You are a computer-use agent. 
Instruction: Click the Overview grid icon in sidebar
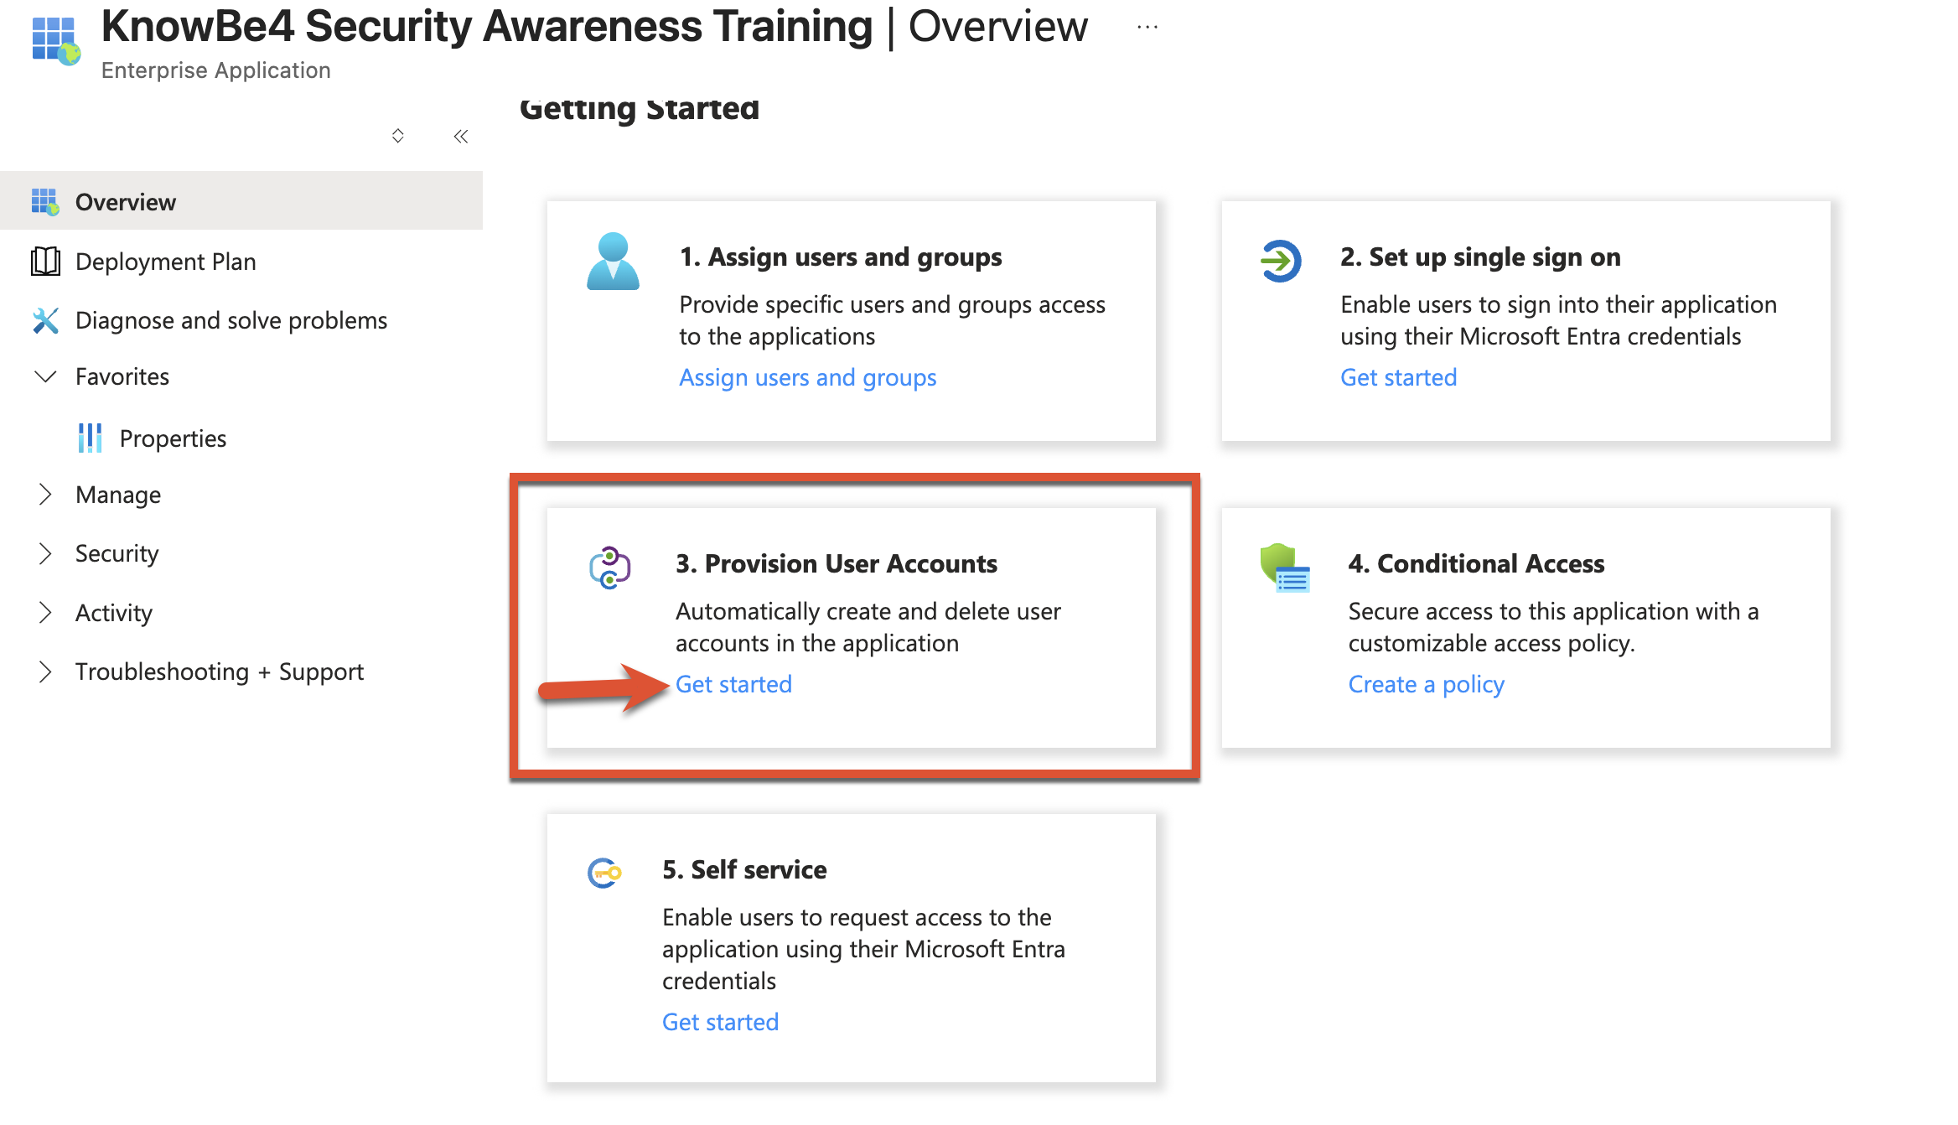click(x=45, y=201)
